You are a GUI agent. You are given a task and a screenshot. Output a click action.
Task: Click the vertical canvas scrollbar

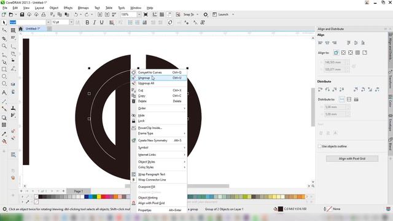tap(313, 107)
